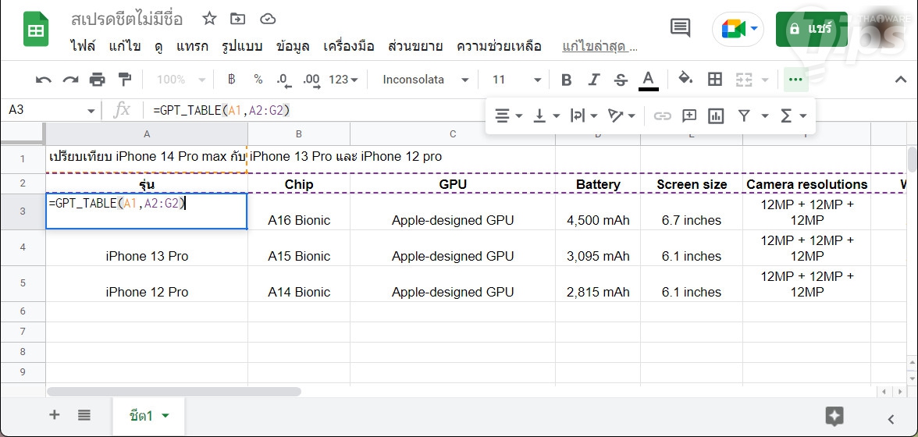This screenshot has width=918, height=437.
Task: Click the create filter funnel icon
Action: pos(743,115)
